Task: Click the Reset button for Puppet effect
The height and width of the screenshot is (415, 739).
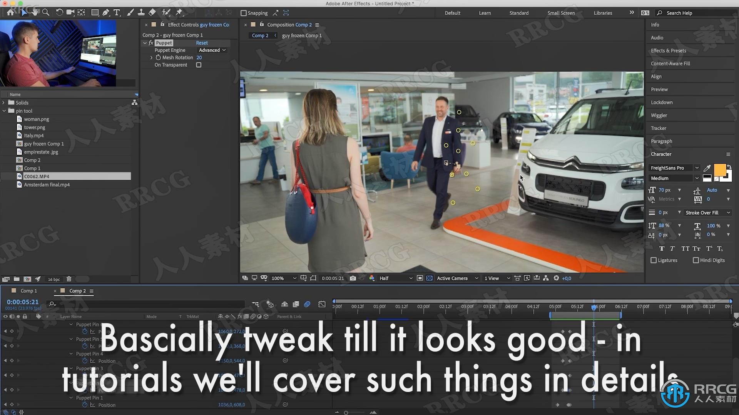Action: tap(202, 43)
